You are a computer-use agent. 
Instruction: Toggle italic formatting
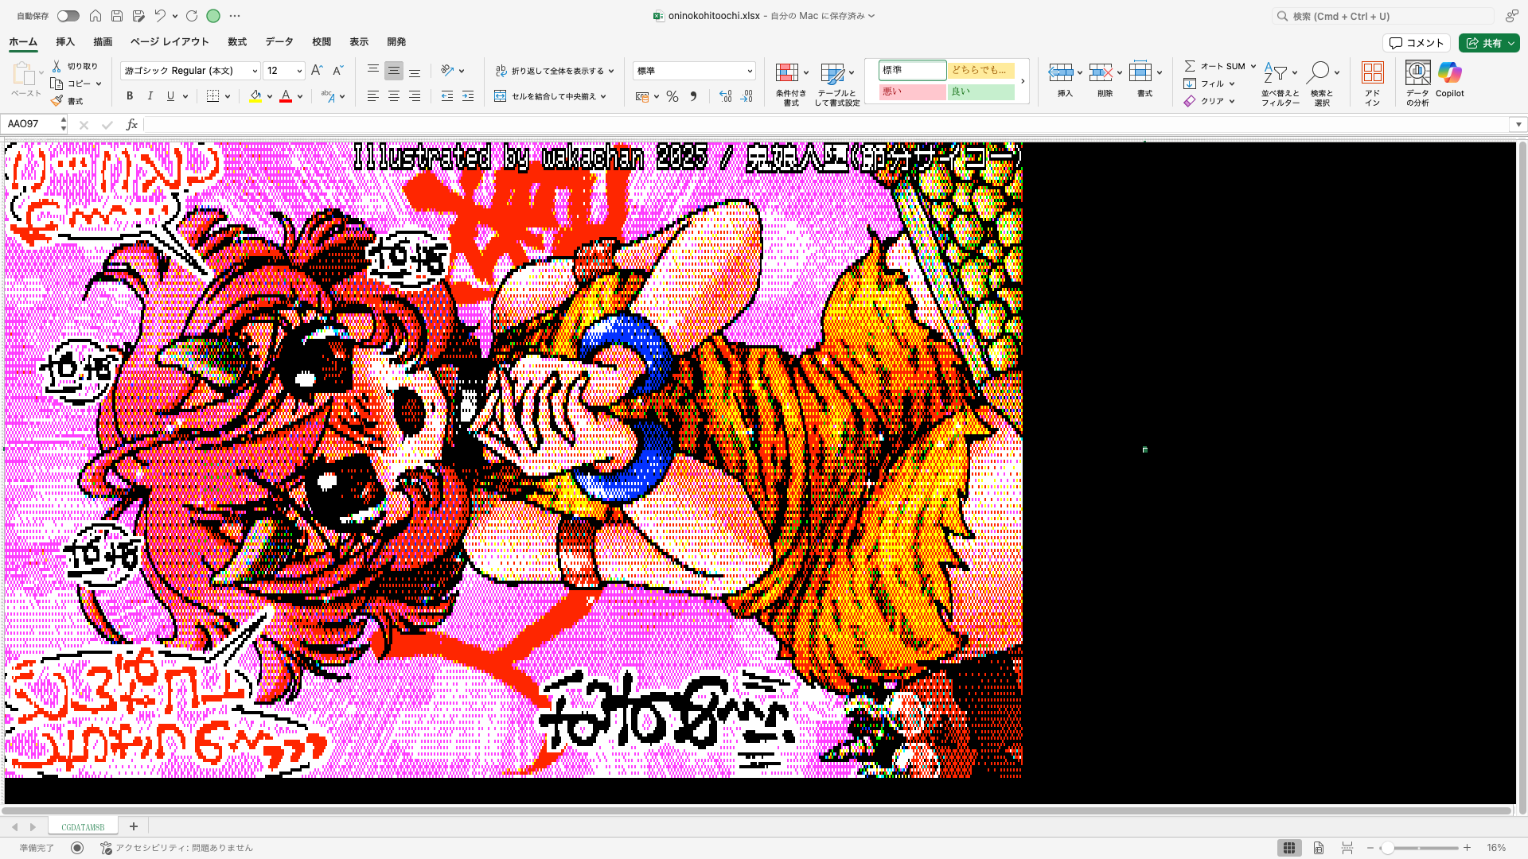tap(150, 96)
